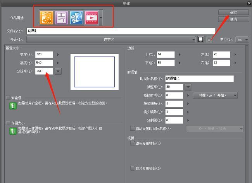Image resolution: width=252 pixels, height=183 pixels.
Task: Check 自动设置时间轴名称 option
Action: tap(133, 128)
